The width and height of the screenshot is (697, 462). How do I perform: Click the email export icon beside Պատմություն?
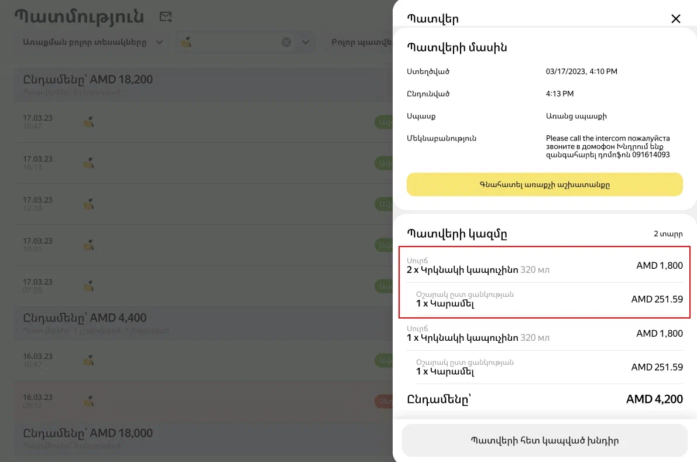coord(166,17)
